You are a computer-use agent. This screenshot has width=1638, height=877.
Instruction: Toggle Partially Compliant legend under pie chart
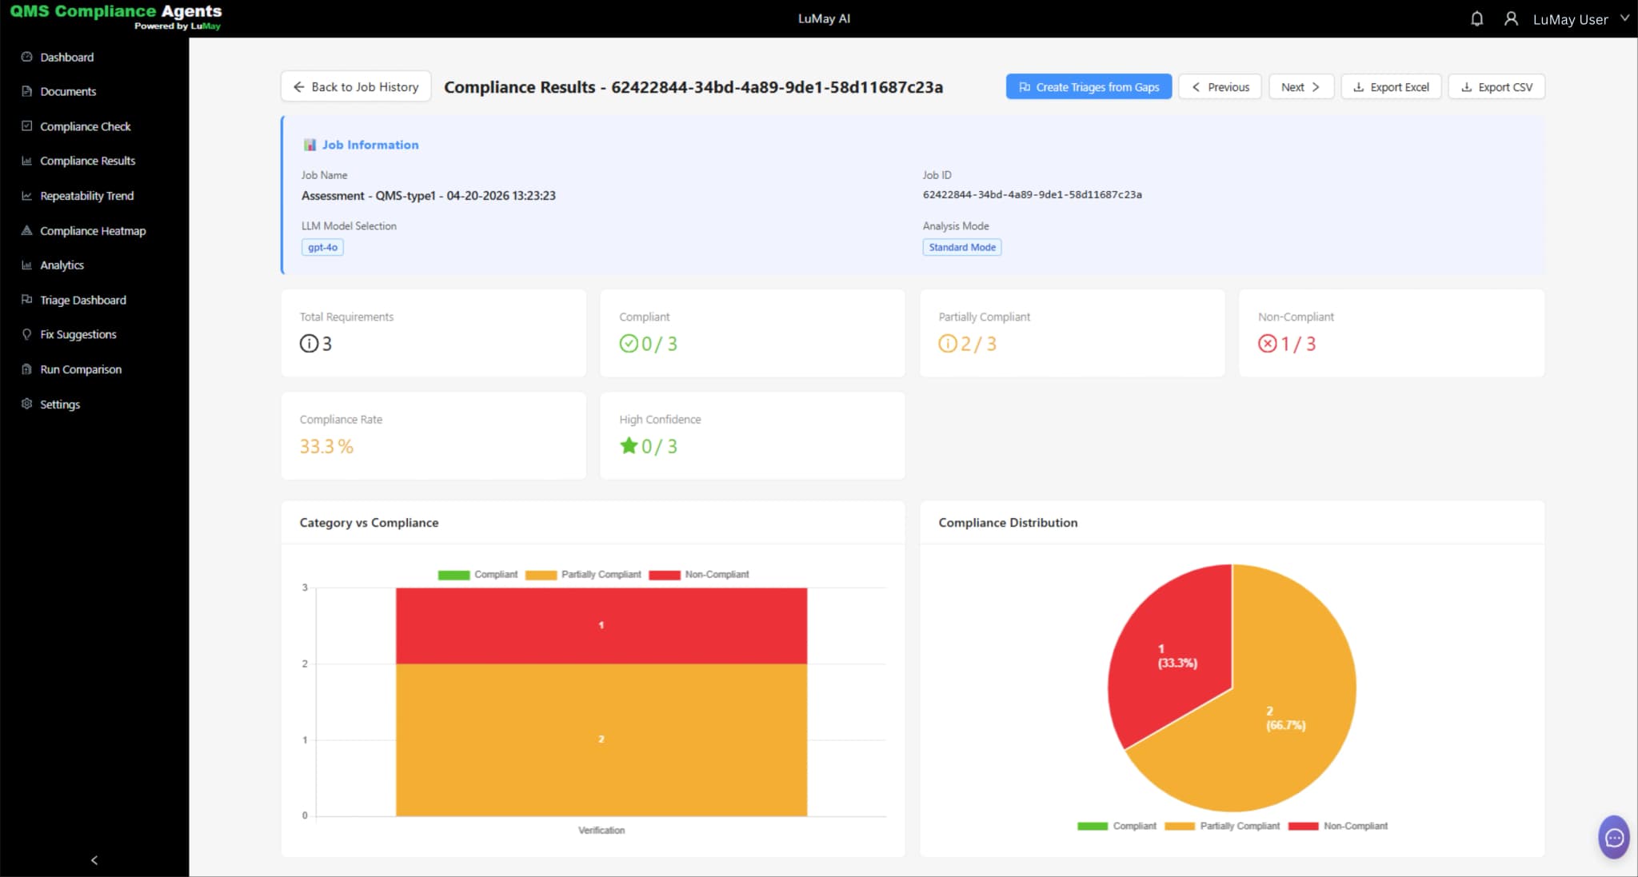[1222, 826]
